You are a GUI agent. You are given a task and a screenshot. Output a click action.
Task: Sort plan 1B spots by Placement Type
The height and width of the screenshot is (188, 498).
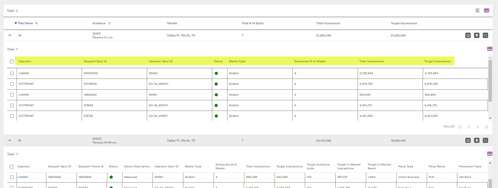tap(470, 167)
